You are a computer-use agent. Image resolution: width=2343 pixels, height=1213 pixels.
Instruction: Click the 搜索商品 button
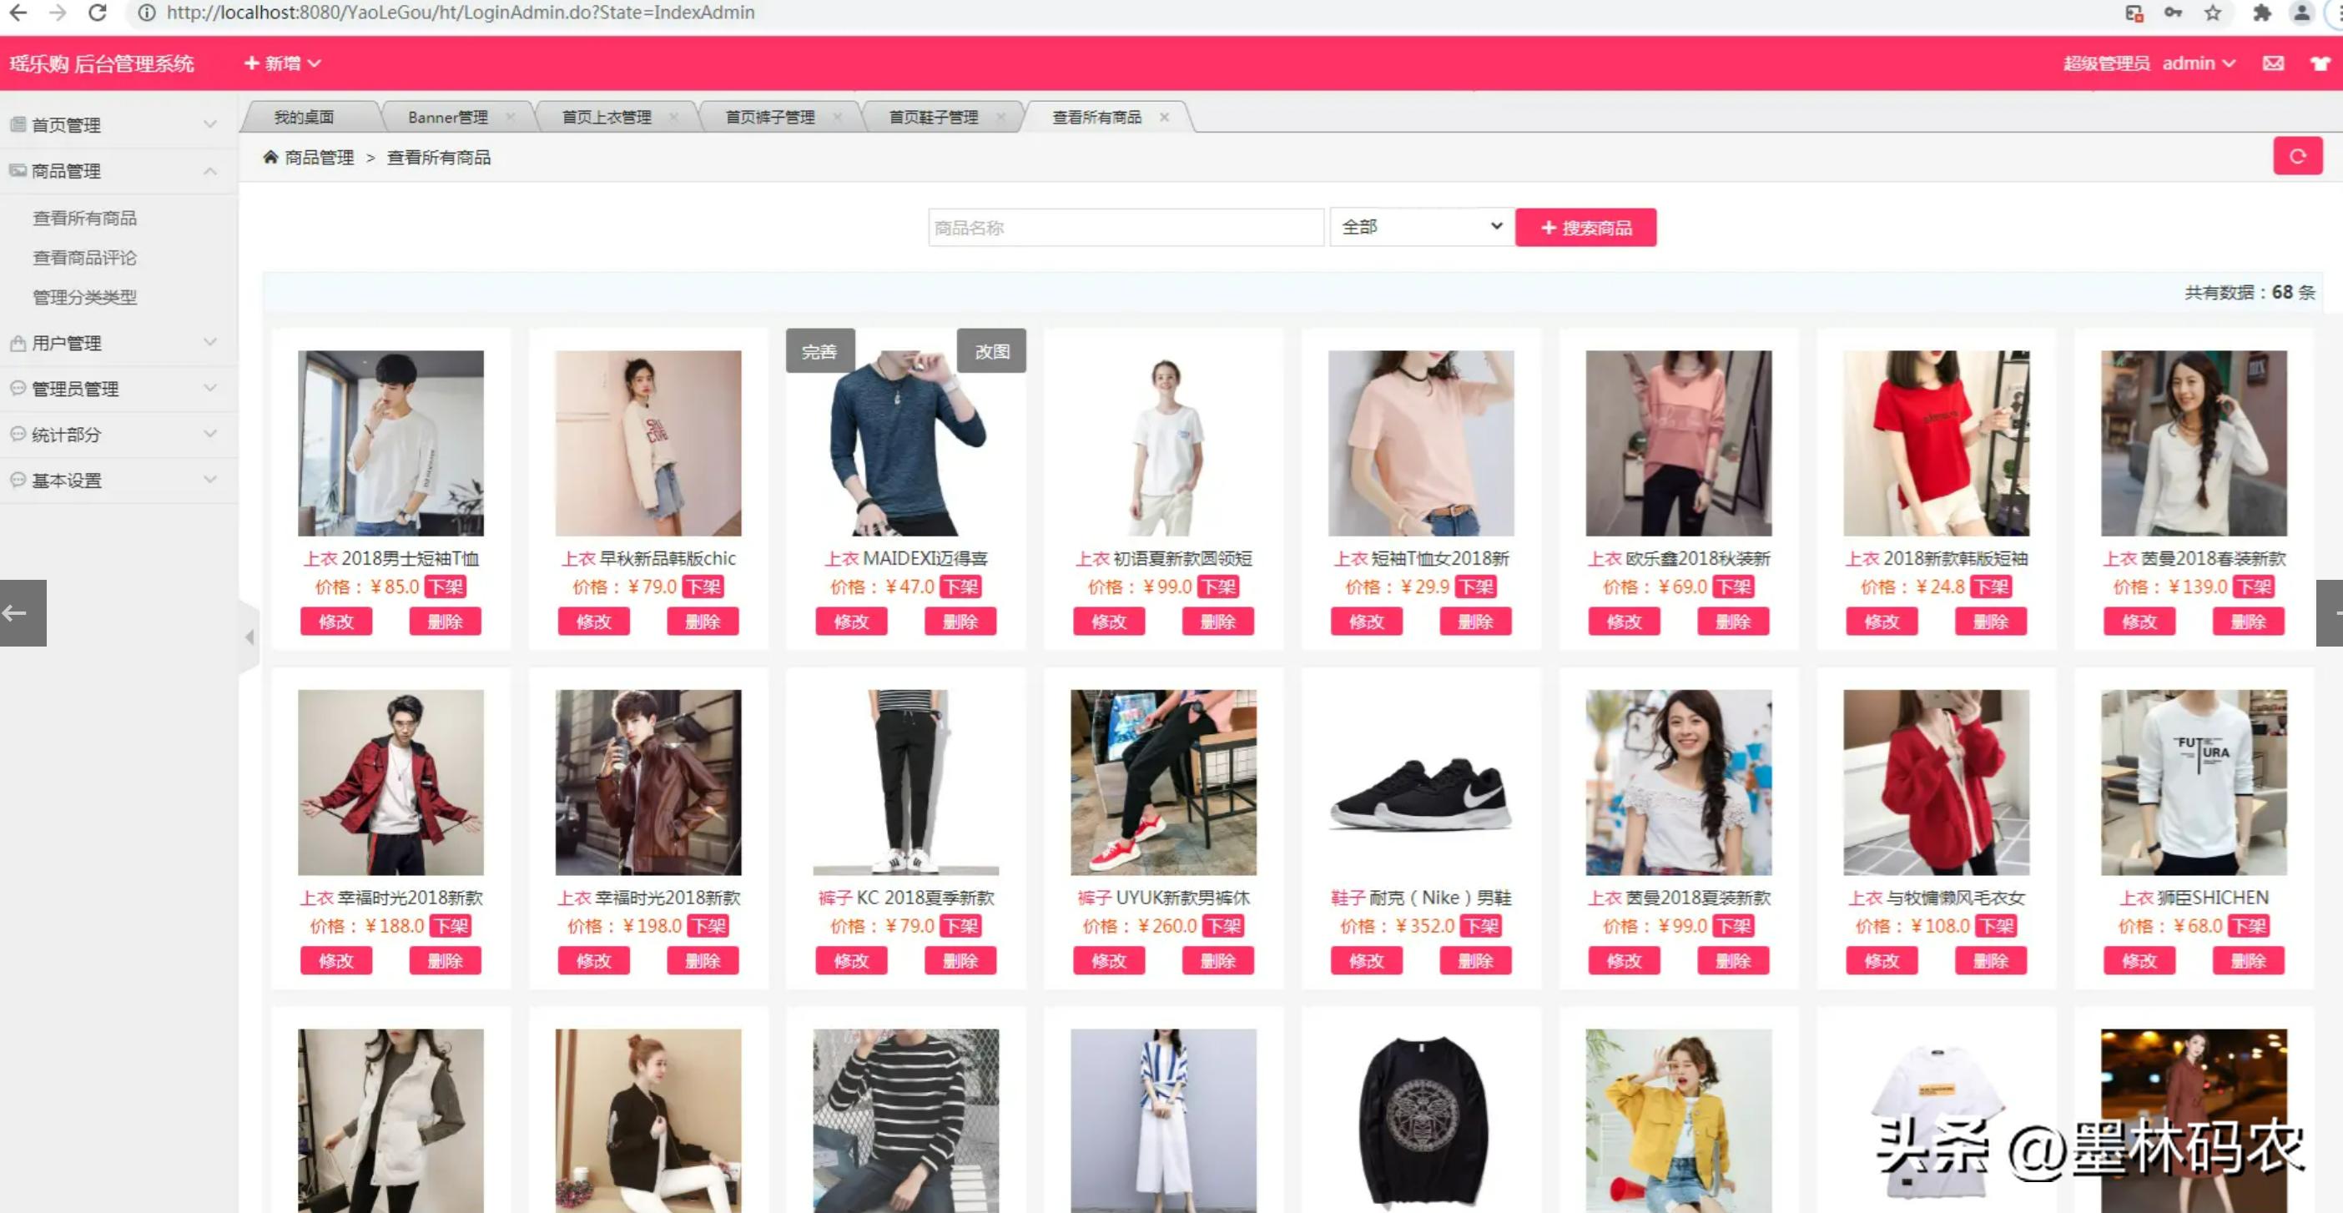point(1585,227)
